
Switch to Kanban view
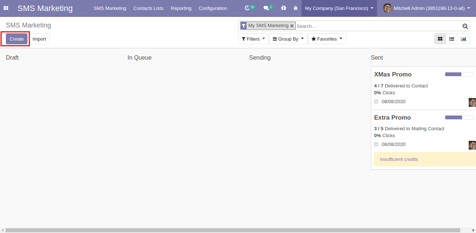click(x=440, y=39)
